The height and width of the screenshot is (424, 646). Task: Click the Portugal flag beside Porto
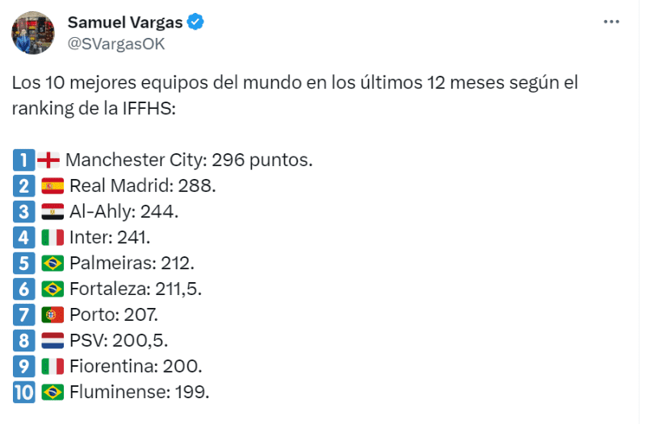coord(52,314)
